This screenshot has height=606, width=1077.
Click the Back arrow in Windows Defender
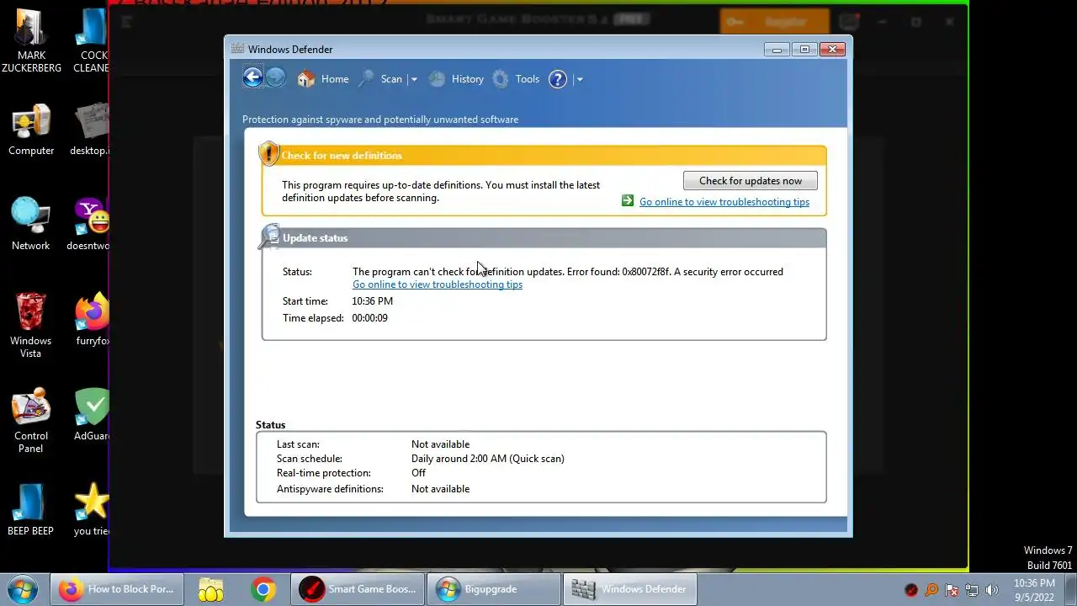pos(252,78)
